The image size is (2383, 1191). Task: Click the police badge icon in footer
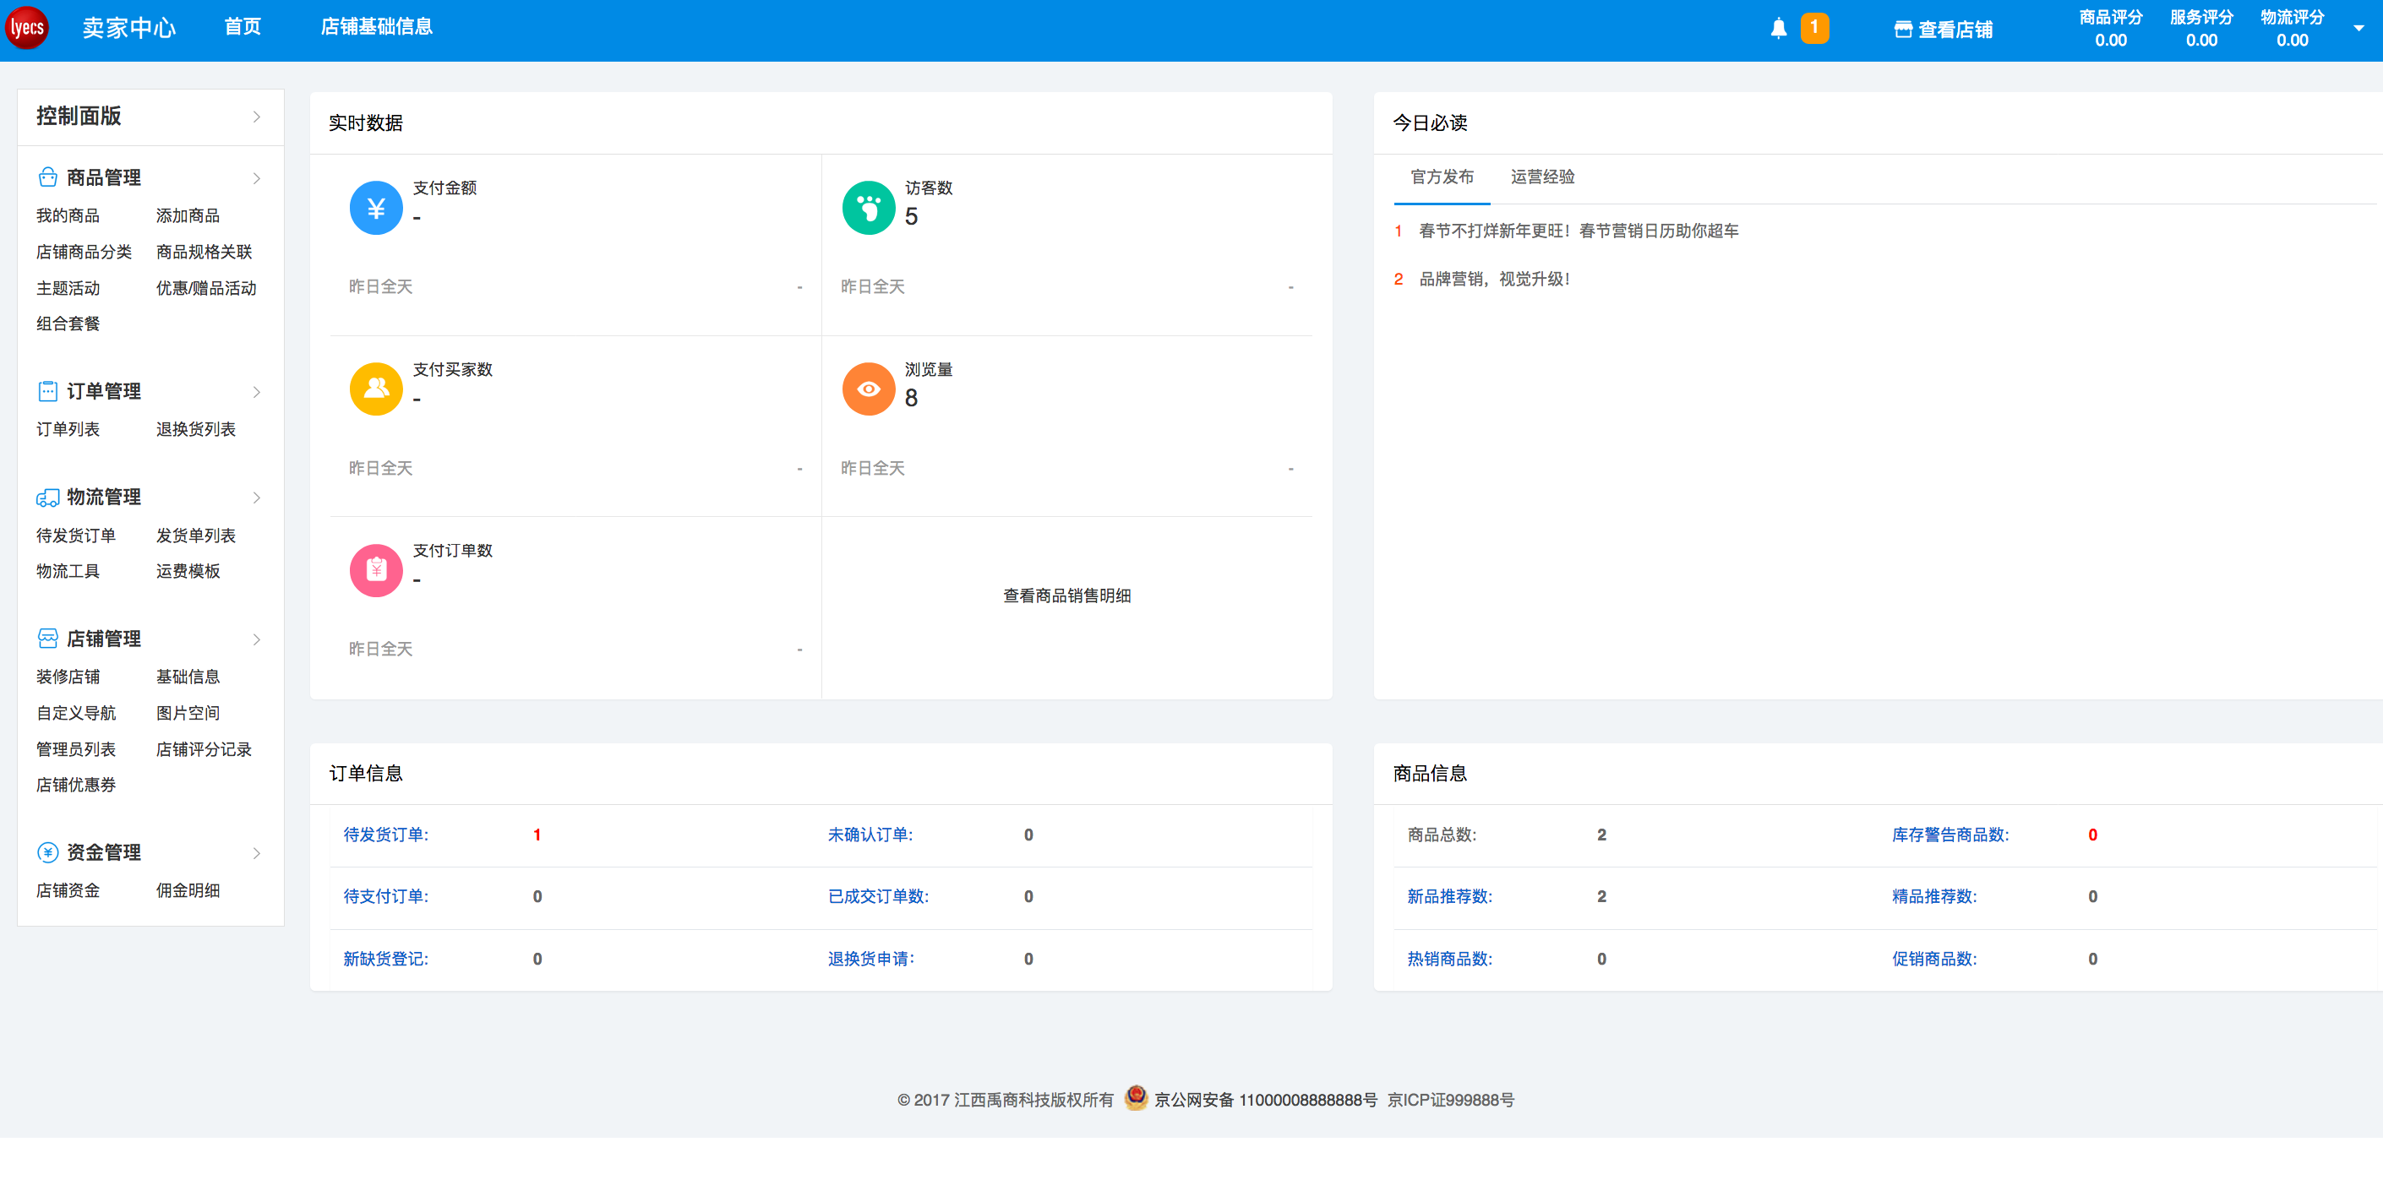click(x=1136, y=1097)
